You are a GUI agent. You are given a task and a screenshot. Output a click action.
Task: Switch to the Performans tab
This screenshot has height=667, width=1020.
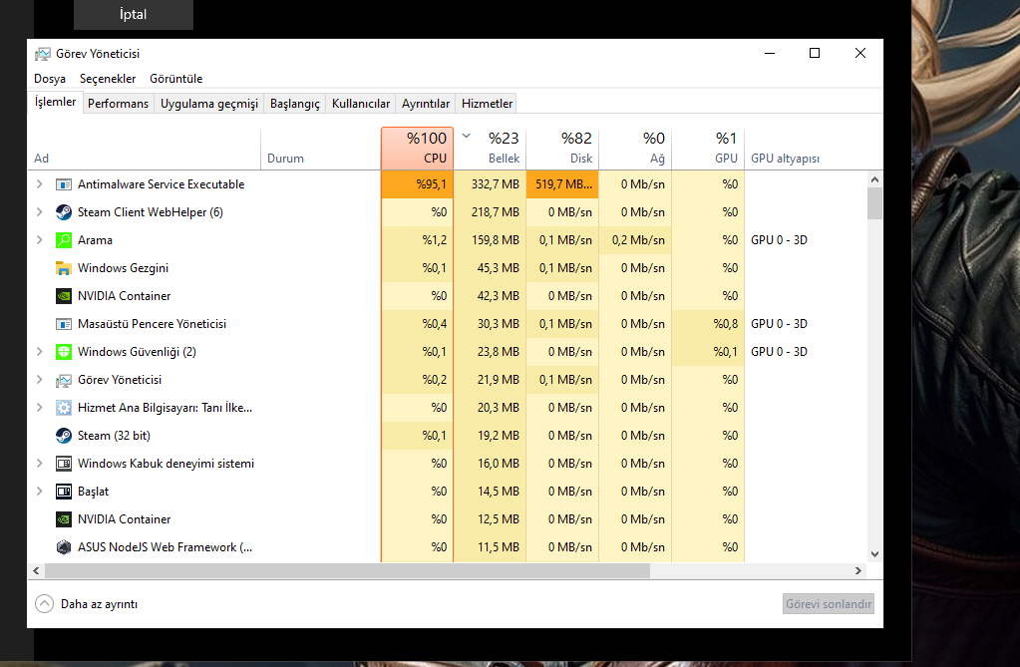pyautogui.click(x=119, y=104)
